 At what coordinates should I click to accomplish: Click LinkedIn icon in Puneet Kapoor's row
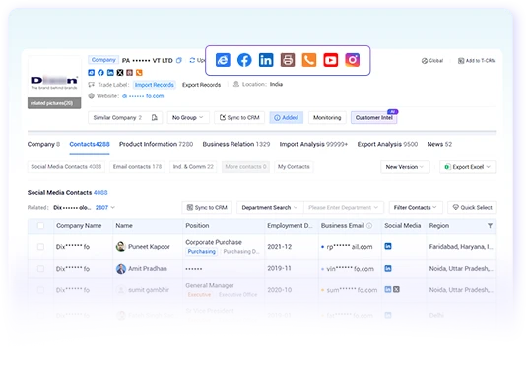[388, 246]
